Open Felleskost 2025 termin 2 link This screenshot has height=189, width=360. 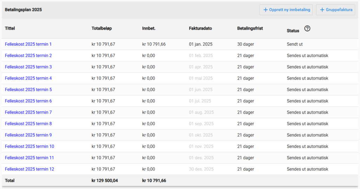click(x=28, y=56)
